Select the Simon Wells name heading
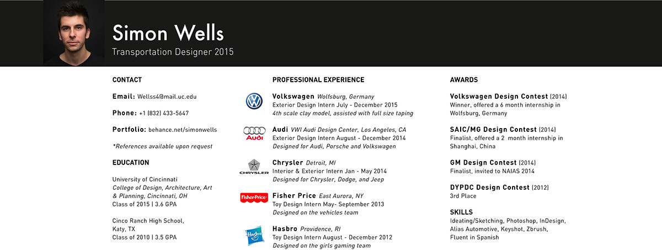The width and height of the screenshot is (662, 250). (x=168, y=33)
